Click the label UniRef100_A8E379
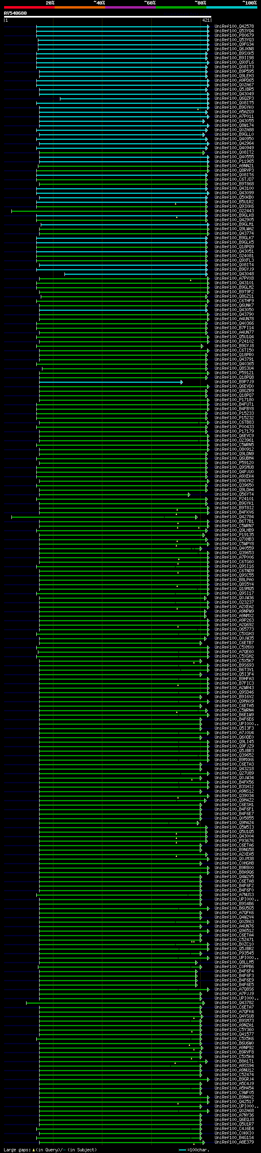The image size is (261, 1153). tap(234, 1142)
